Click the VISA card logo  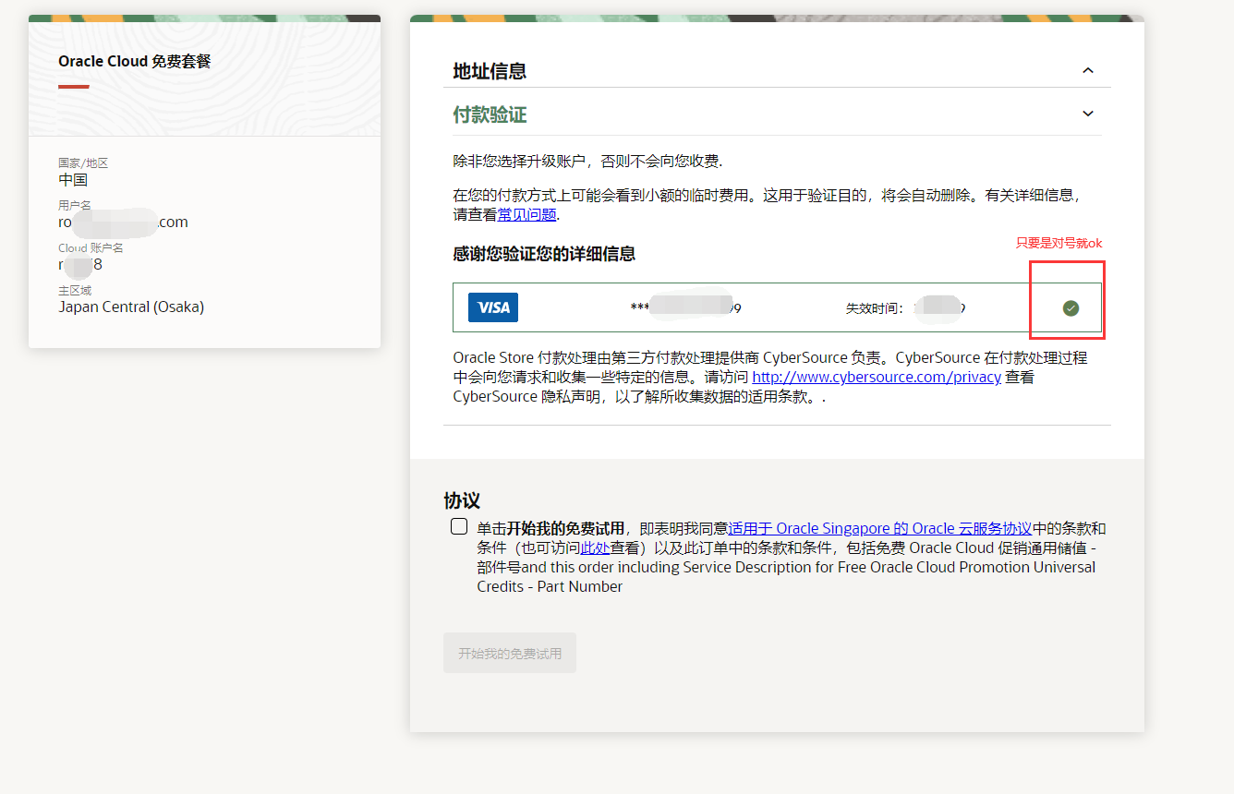point(493,307)
